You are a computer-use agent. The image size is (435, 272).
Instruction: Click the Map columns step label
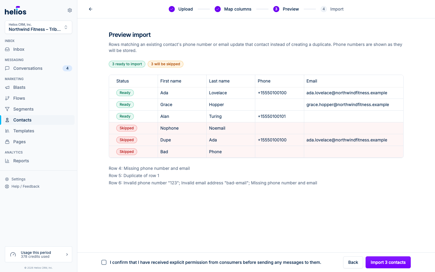pos(238,9)
